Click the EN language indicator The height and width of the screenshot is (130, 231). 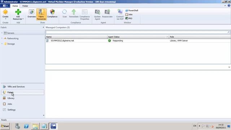(195, 126)
